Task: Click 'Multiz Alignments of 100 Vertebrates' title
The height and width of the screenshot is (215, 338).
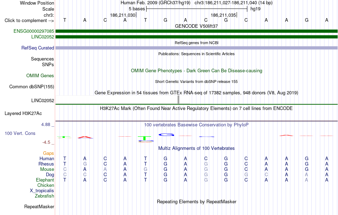Action: (196, 148)
